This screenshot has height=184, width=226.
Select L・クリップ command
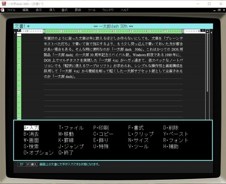[x=141, y=134]
